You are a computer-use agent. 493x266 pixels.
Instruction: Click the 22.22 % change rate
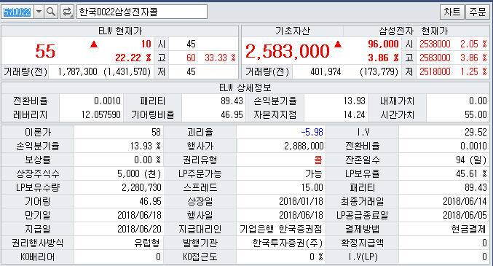coord(133,58)
